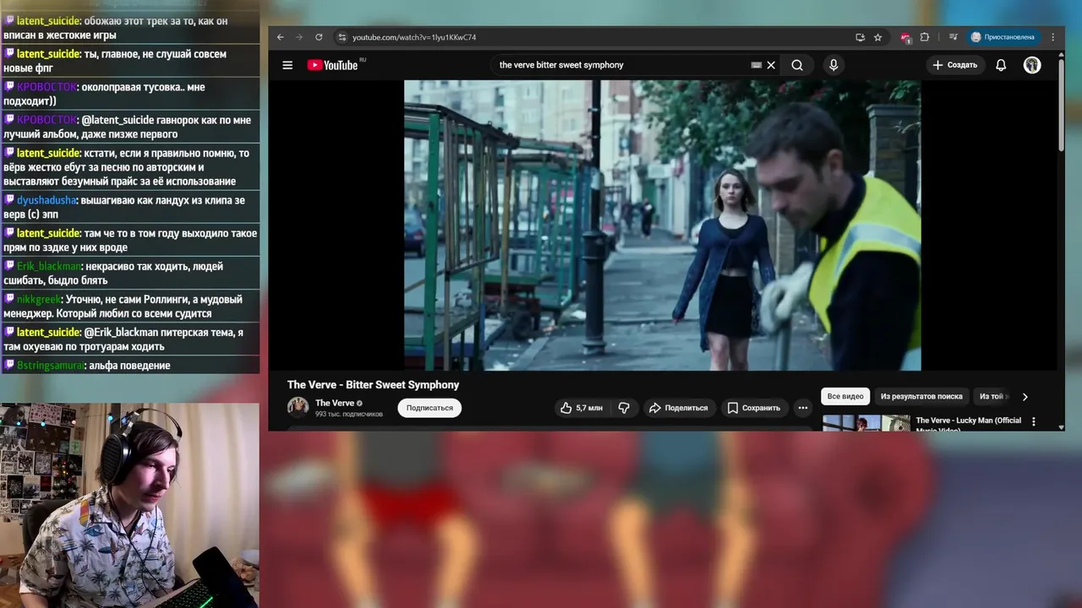The width and height of the screenshot is (1082, 608).
Task: Click Erik_blackman chat username
Action: 48,266
